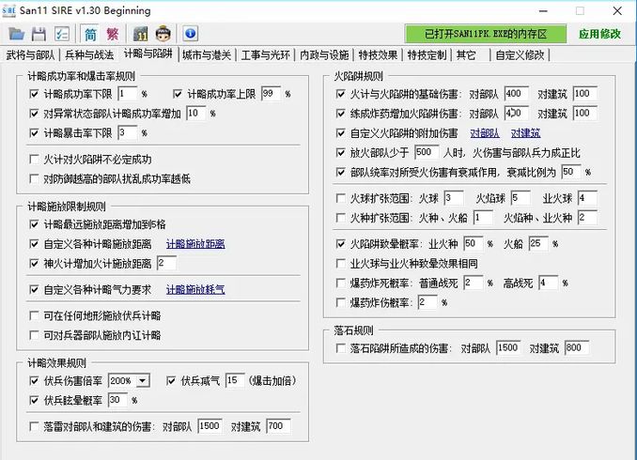The height and width of the screenshot is (460, 637).
Task: Open the 城市与港关 tab
Action: [206, 55]
